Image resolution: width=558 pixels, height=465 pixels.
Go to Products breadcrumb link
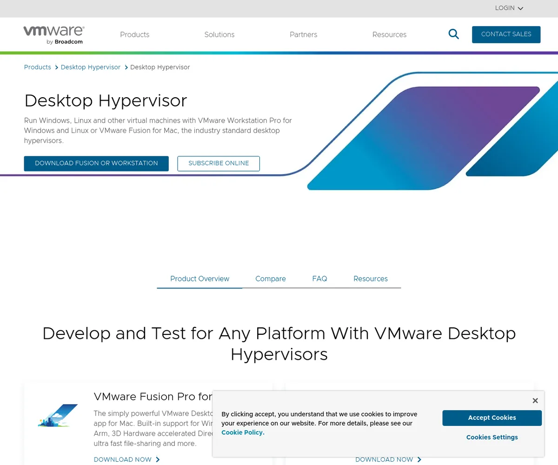[38, 67]
